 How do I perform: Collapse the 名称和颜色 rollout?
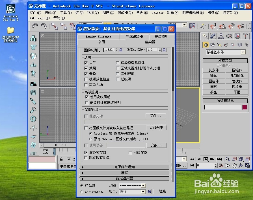click(225, 100)
